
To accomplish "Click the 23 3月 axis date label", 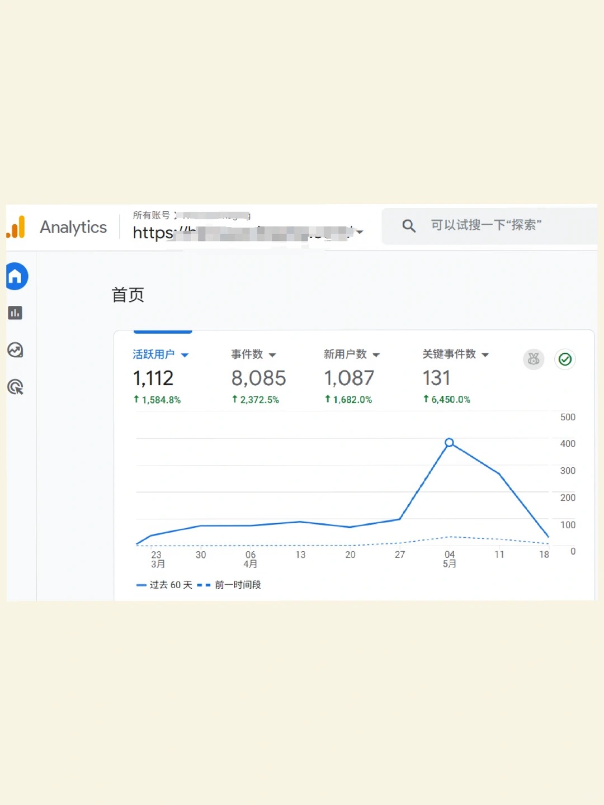I will pyautogui.click(x=157, y=559).
